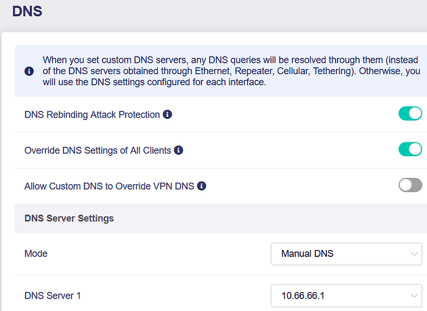Screen dimensions: 427x311
Task: Turn off Override DNS Settings of All Clients
Action: tap(410, 149)
